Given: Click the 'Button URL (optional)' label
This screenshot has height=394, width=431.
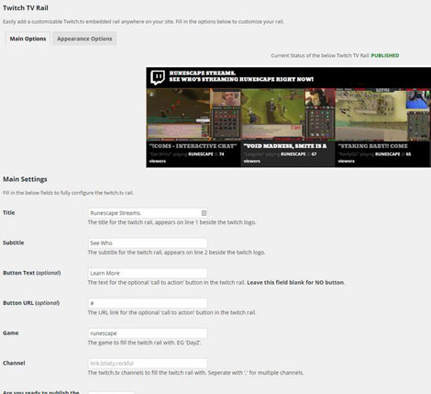Looking at the screenshot, I should point(31,303).
